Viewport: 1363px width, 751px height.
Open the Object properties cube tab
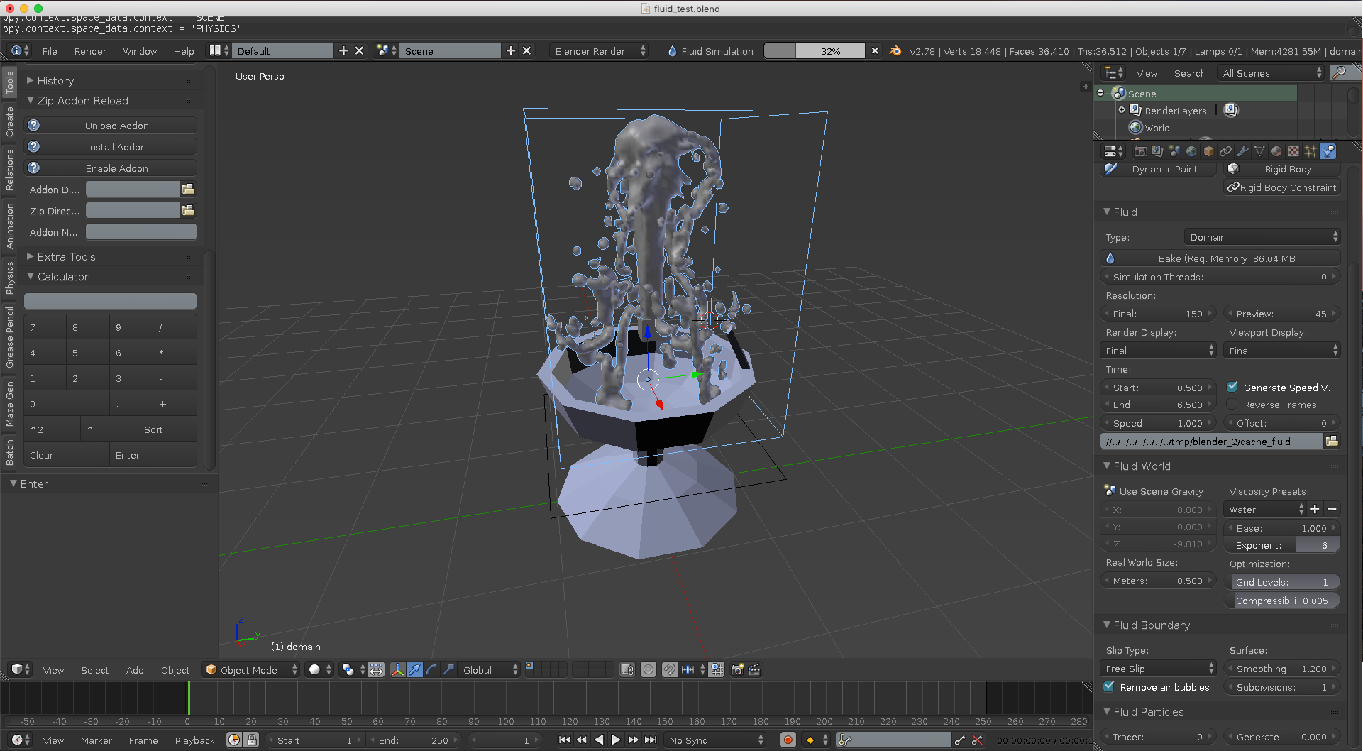click(x=1208, y=151)
